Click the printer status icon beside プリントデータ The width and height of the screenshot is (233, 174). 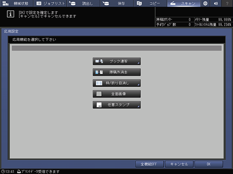19,171
